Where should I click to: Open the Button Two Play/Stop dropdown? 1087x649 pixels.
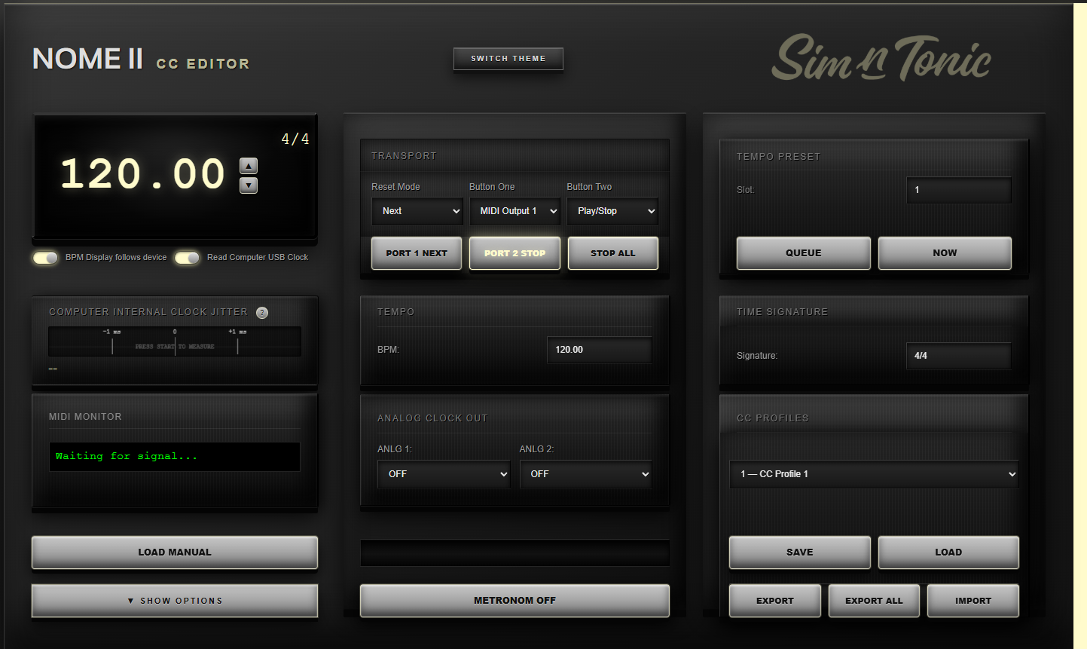pos(612,211)
